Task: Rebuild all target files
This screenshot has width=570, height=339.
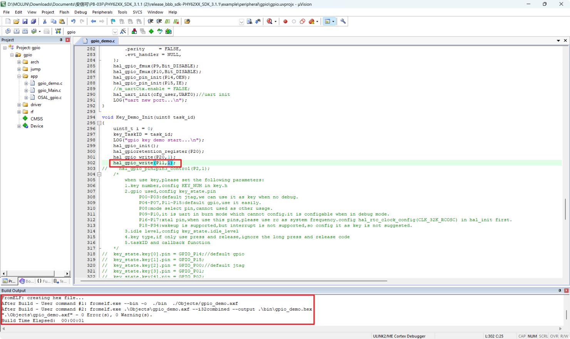Action: 25,32
